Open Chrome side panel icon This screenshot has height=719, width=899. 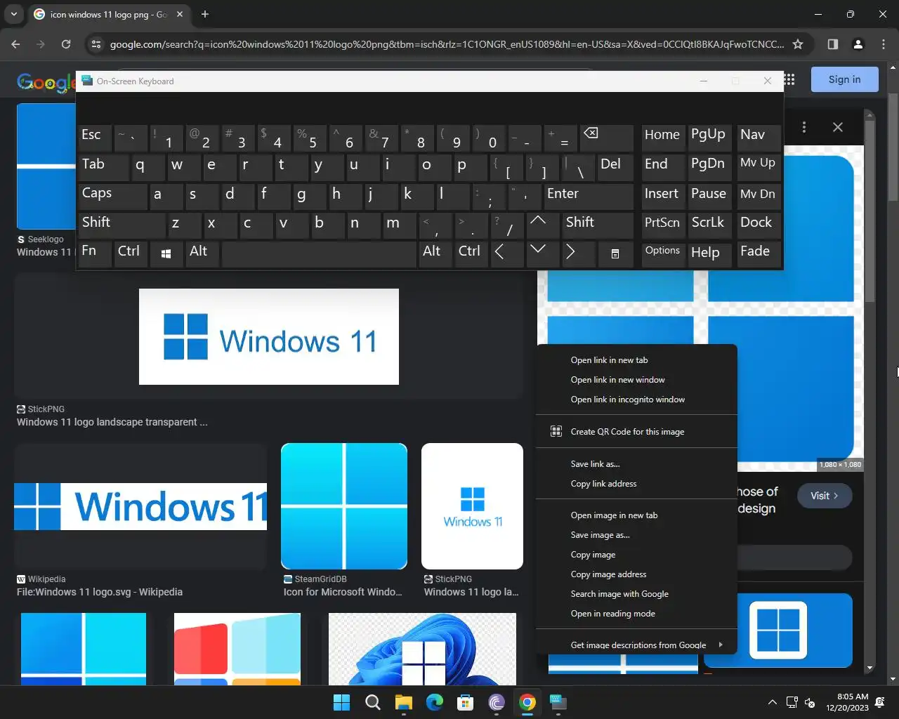(x=833, y=44)
